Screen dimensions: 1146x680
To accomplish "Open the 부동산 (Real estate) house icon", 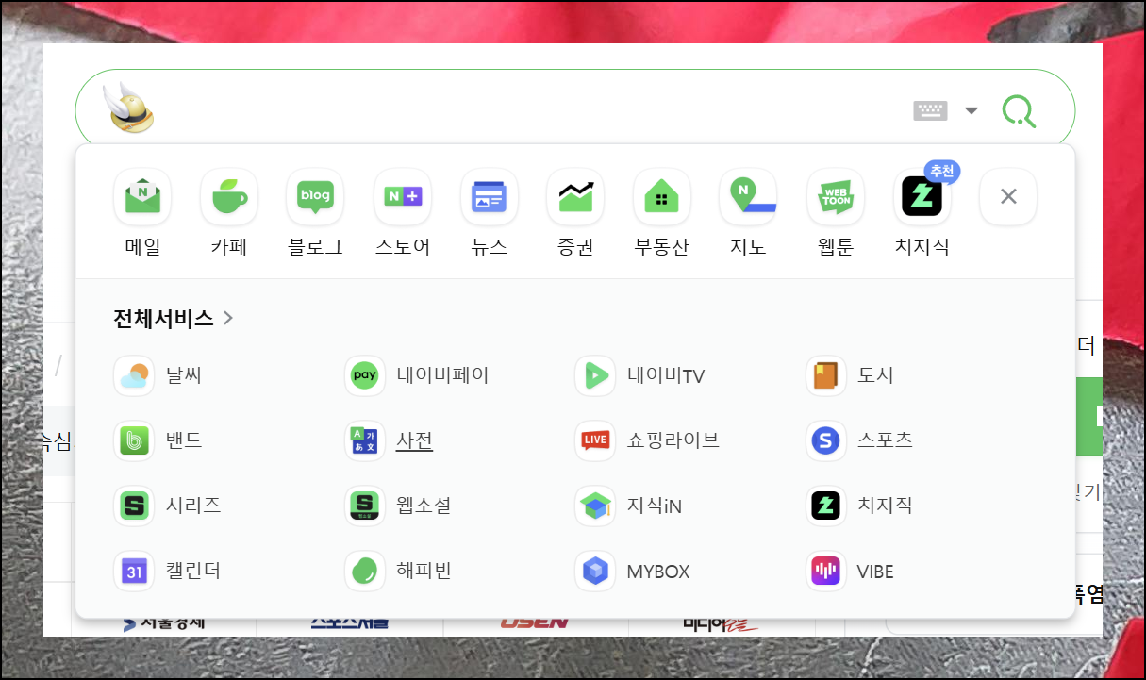I will click(x=662, y=197).
